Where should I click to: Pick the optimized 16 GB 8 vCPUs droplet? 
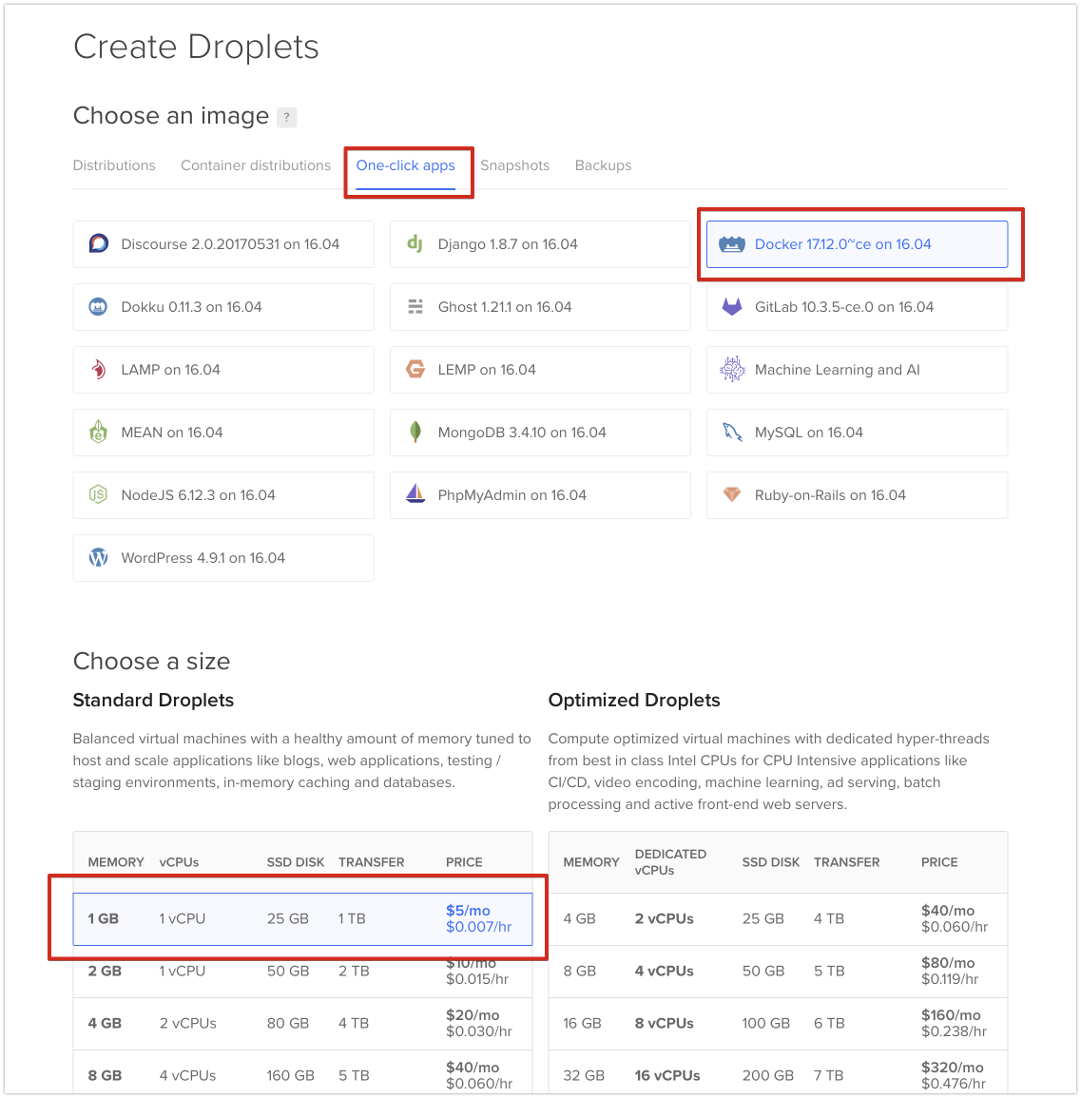778,1024
